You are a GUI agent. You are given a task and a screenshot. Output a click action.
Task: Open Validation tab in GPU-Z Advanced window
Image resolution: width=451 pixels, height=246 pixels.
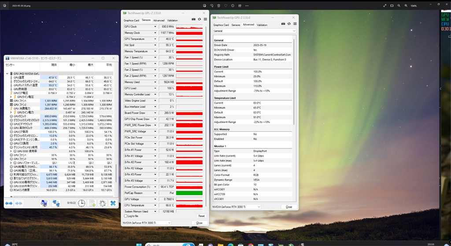click(262, 25)
